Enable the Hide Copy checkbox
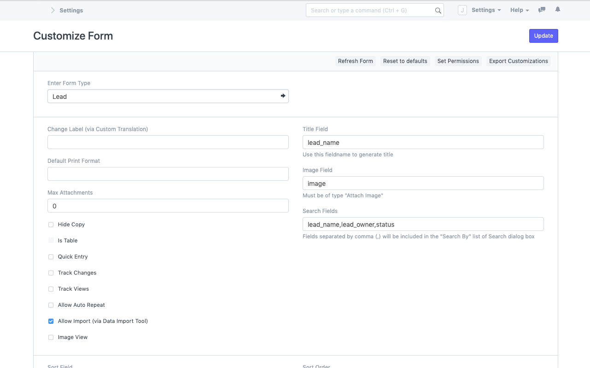 (51, 224)
